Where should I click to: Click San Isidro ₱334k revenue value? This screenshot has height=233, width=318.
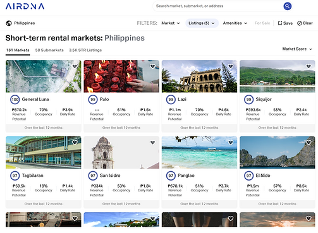(x=97, y=186)
